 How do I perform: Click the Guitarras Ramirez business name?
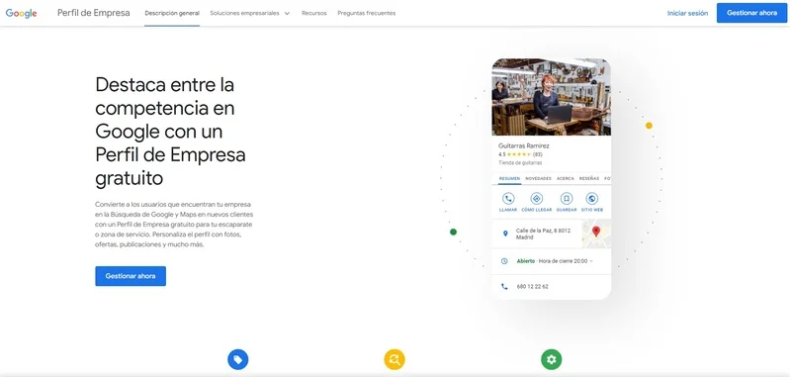click(524, 145)
